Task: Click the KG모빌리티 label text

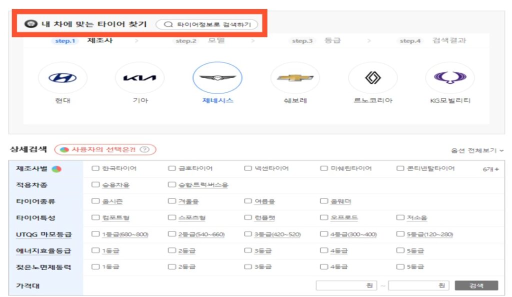Action: (450, 100)
